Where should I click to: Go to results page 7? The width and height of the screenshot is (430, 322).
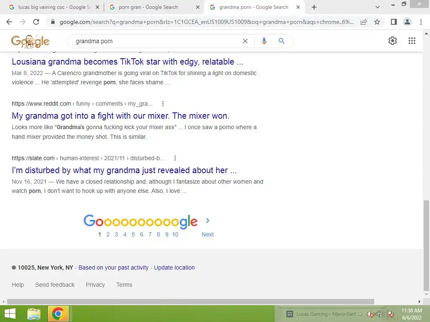pos(150,234)
